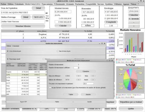The image size is (145, 112).
Task: Select the A.P.S. row in the main phases table
Action: coord(58,38)
